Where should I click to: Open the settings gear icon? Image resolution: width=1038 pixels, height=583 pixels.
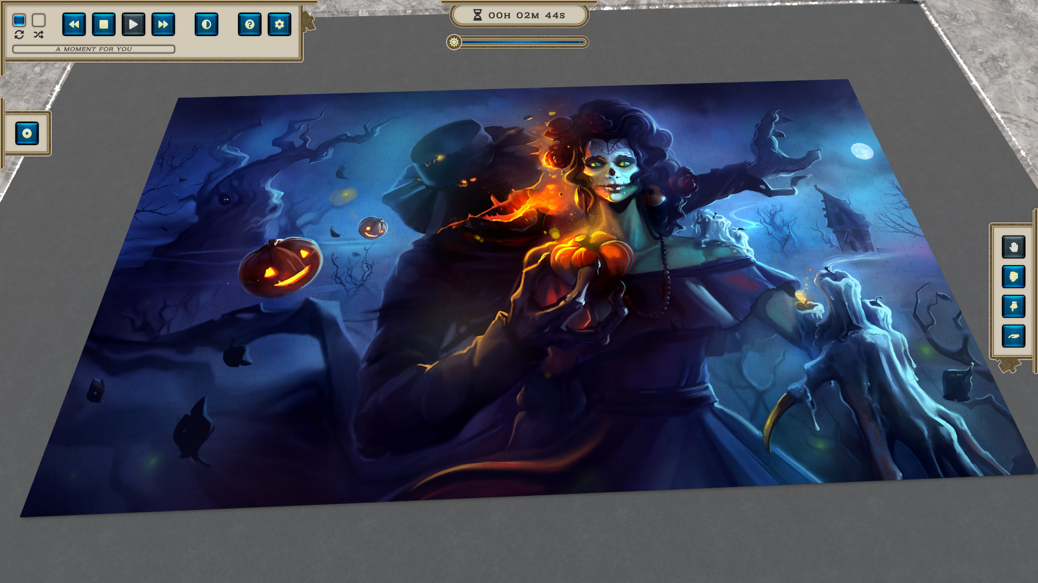[280, 24]
